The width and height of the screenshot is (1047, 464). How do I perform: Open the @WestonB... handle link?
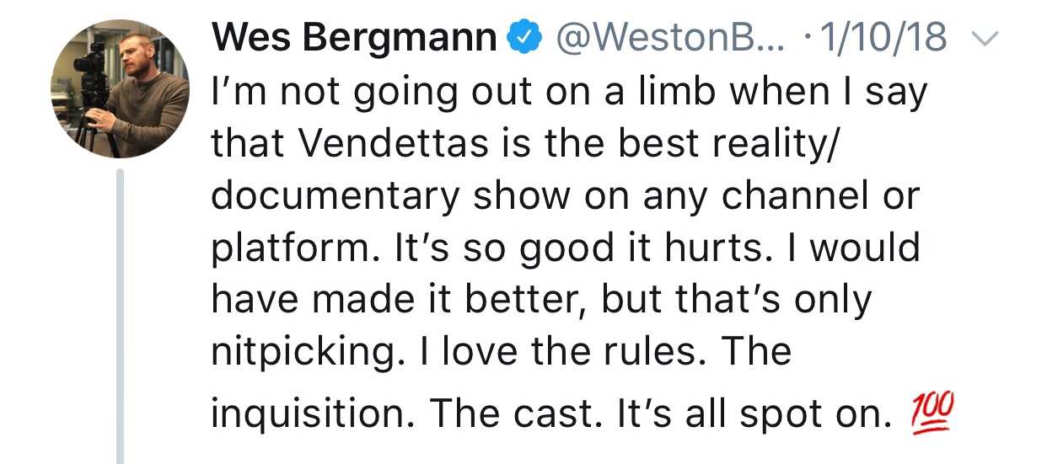coord(669,38)
